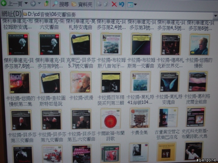Click label 傑利畢達克-布拉姆斯安魂

(17, 24)
